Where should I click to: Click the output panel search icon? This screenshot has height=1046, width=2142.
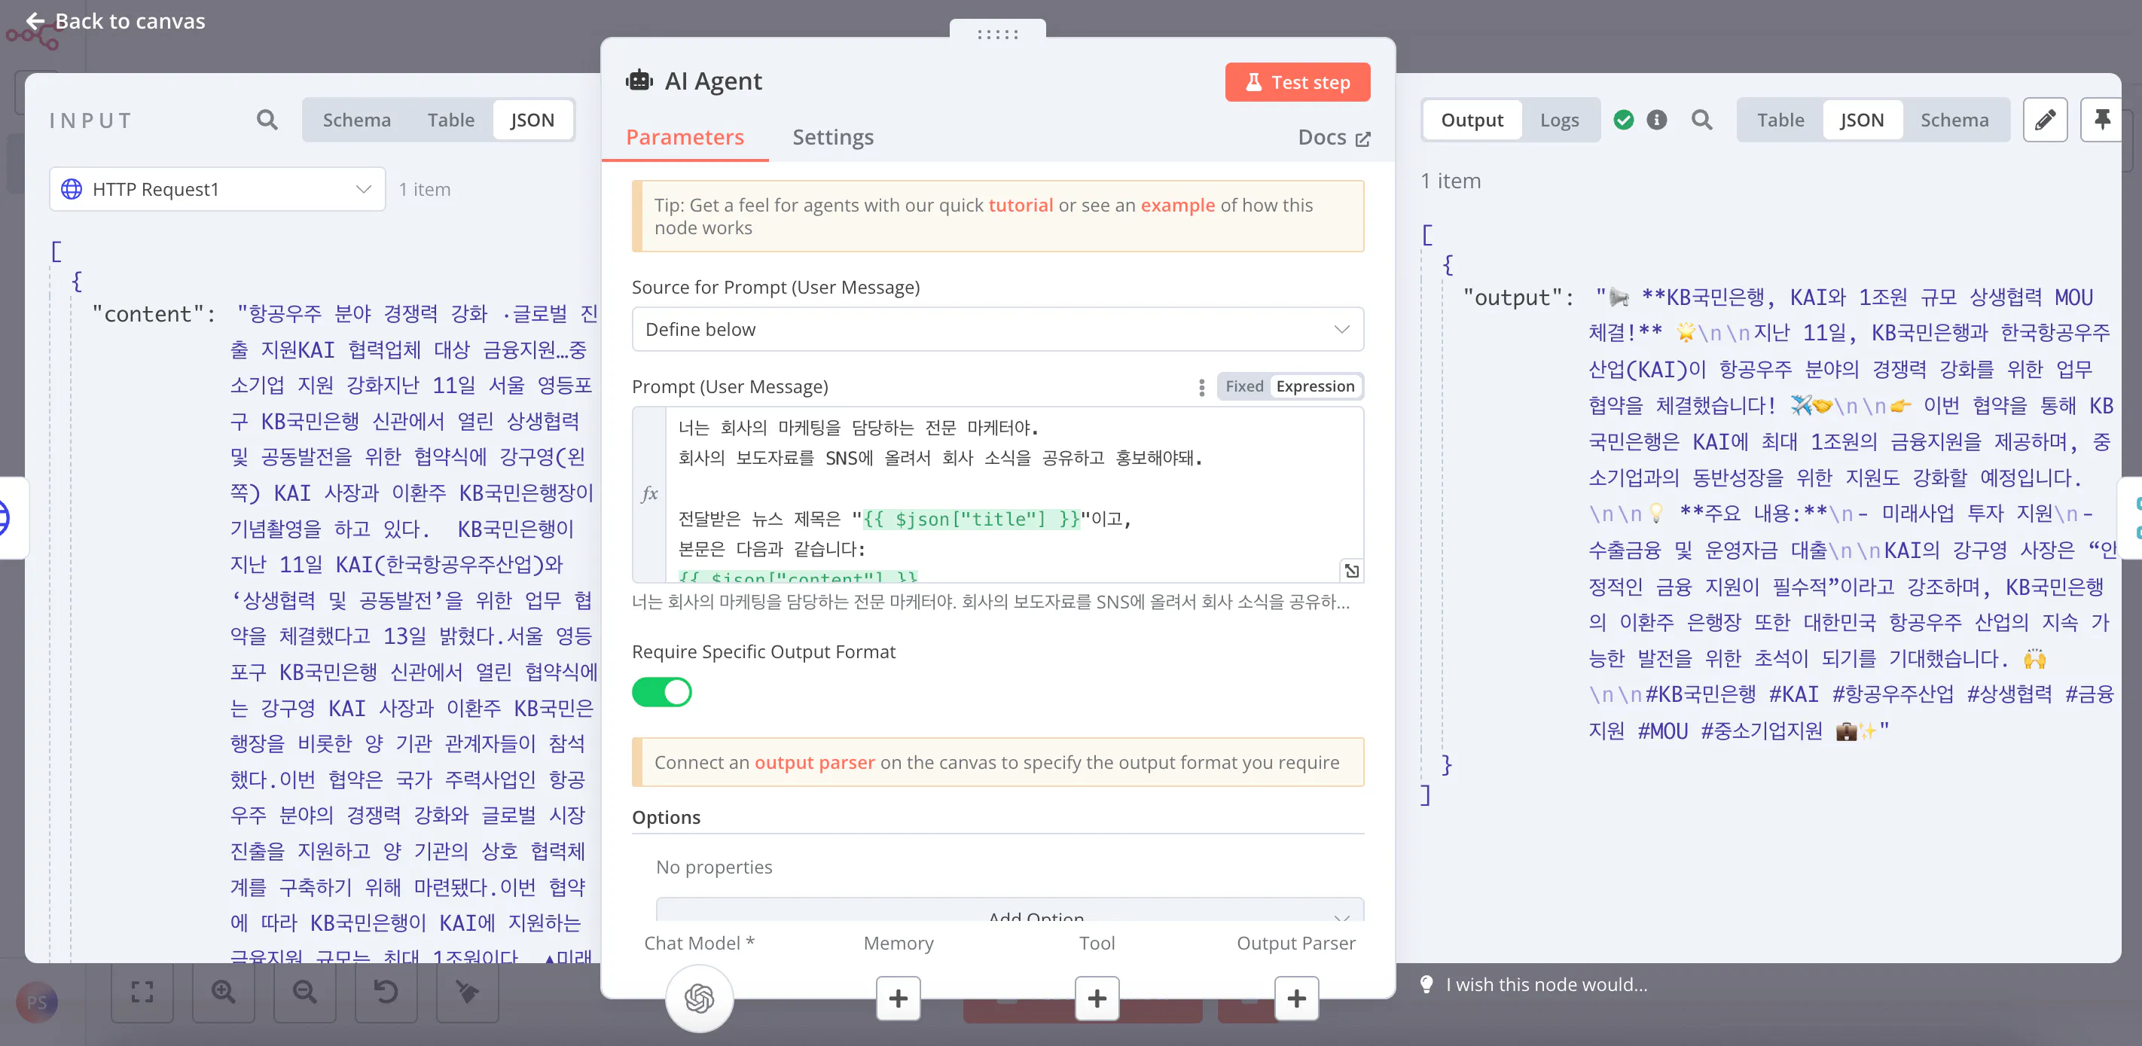point(1701,120)
